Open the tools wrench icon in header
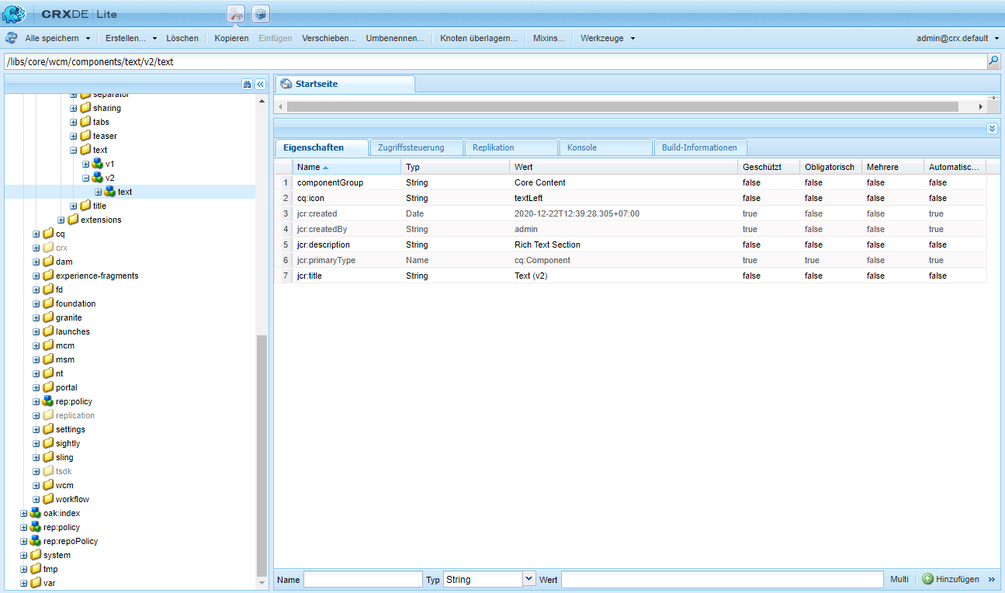The image size is (1005, 593). pos(236,13)
